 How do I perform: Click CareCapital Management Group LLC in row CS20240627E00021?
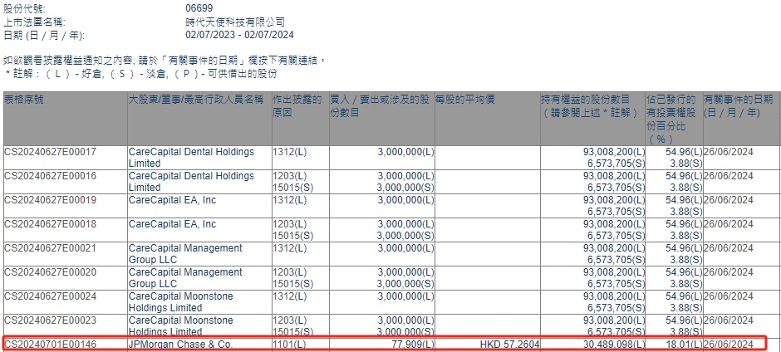coord(185,253)
